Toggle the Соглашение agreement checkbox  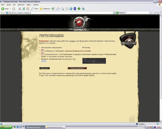point(42,54)
